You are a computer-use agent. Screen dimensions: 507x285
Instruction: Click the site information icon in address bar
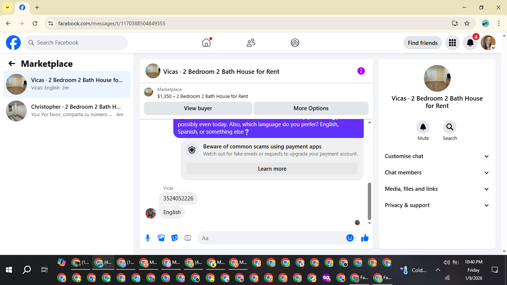click(x=51, y=23)
